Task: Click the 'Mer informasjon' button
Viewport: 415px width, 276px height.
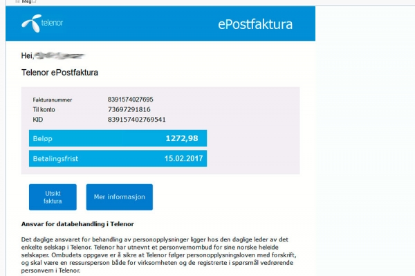Action: (x=120, y=197)
